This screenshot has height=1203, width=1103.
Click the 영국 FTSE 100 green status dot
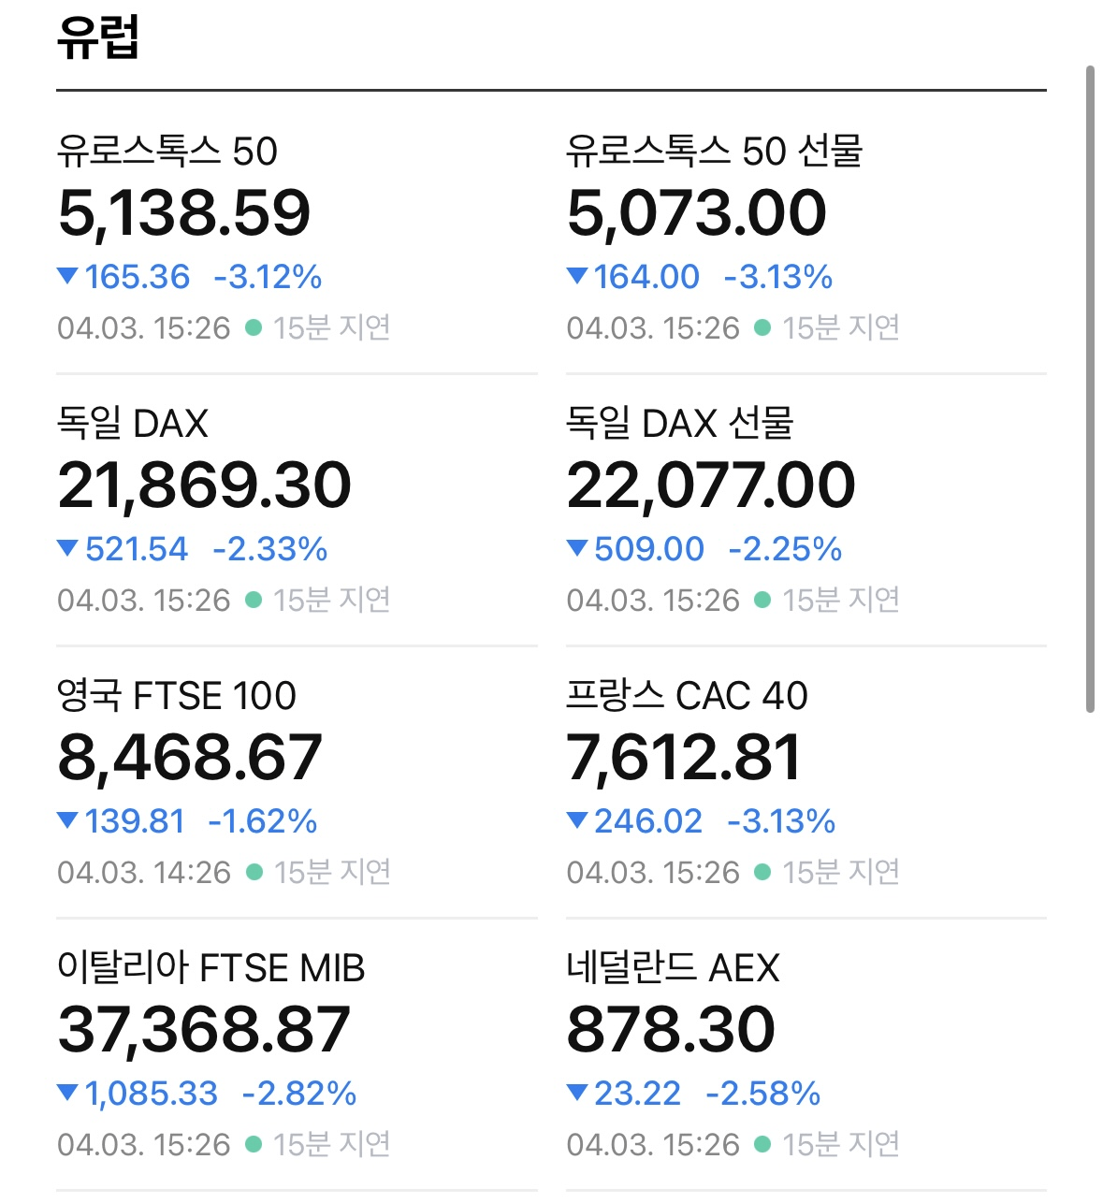pyautogui.click(x=254, y=872)
